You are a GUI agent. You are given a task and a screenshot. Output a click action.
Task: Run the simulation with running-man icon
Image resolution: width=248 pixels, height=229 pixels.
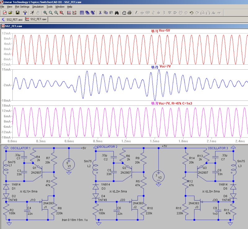tap(32, 13)
